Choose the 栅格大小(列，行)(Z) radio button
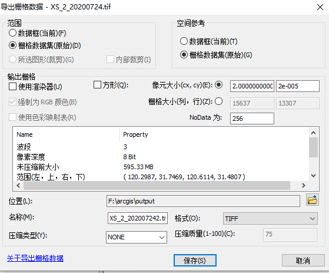The height and width of the screenshot is (273, 329). click(x=218, y=101)
